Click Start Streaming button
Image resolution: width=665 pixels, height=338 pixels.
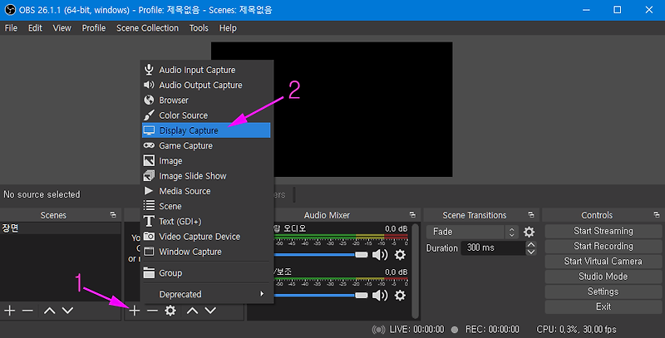[x=603, y=231]
